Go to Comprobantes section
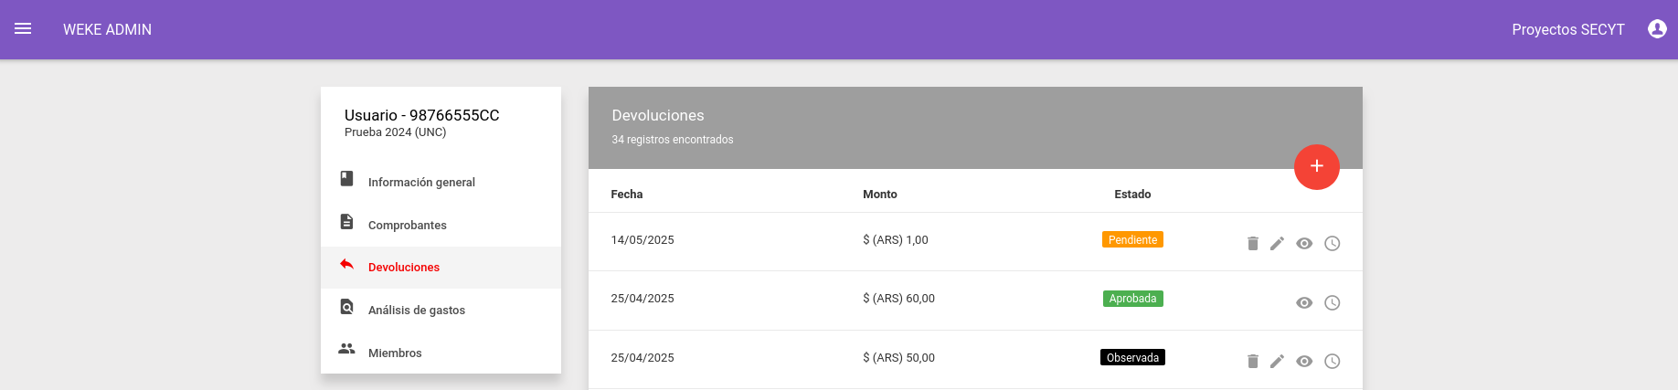 (x=441, y=225)
